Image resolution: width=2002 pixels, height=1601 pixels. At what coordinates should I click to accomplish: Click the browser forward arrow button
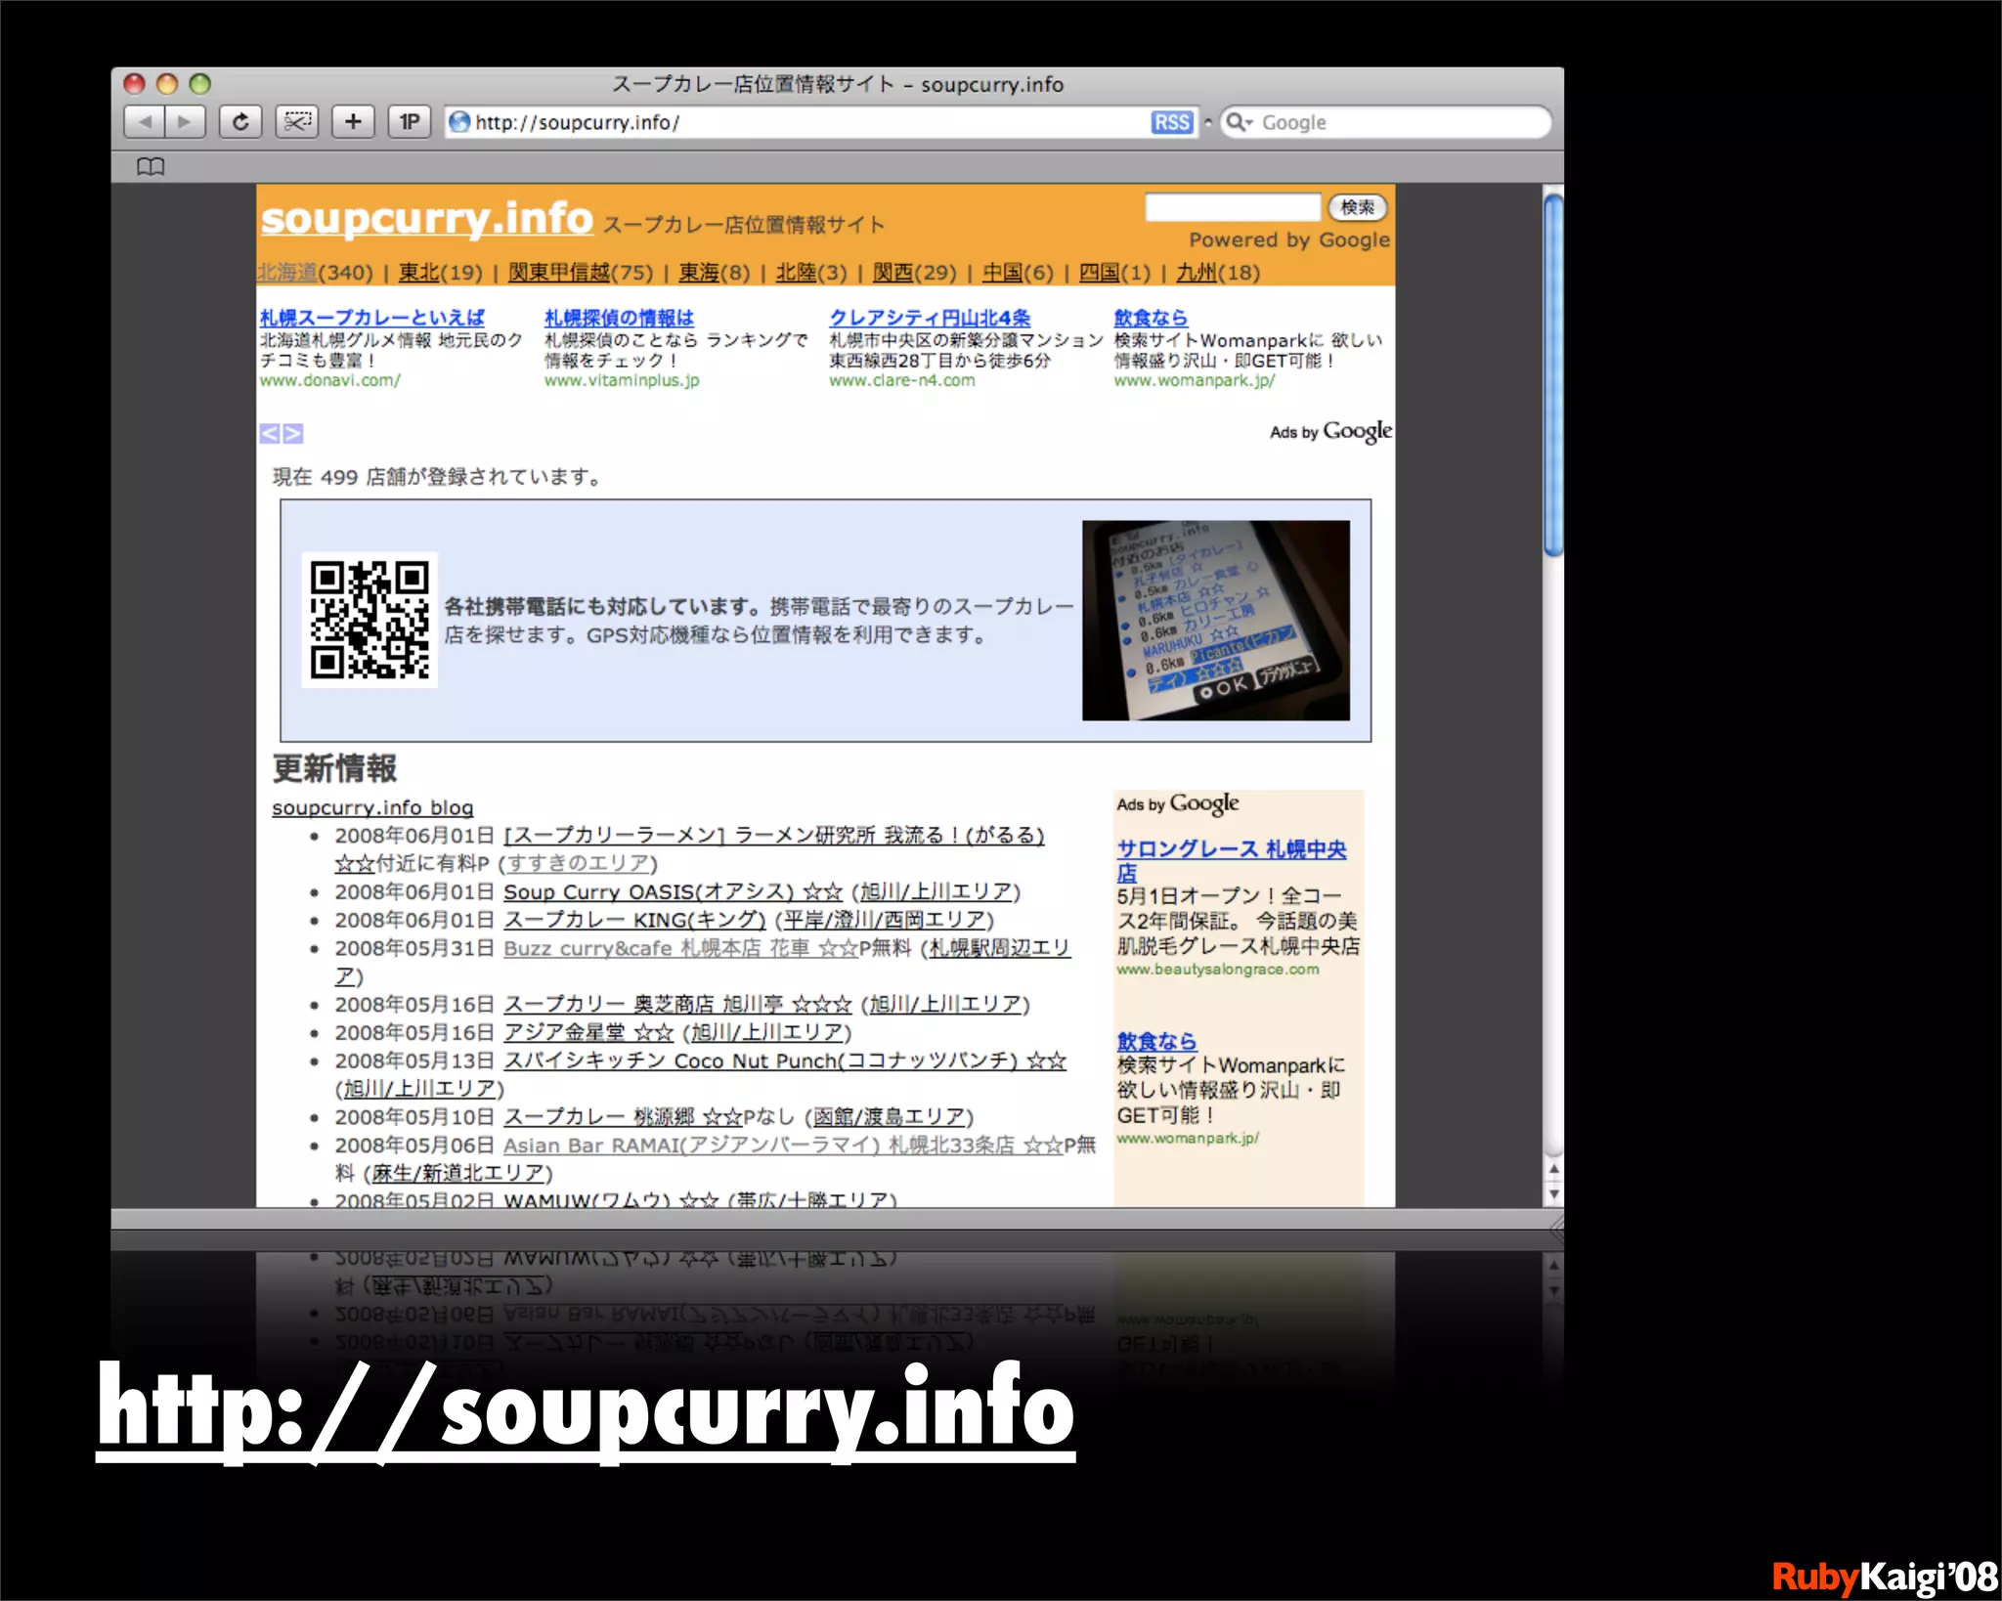point(185,122)
